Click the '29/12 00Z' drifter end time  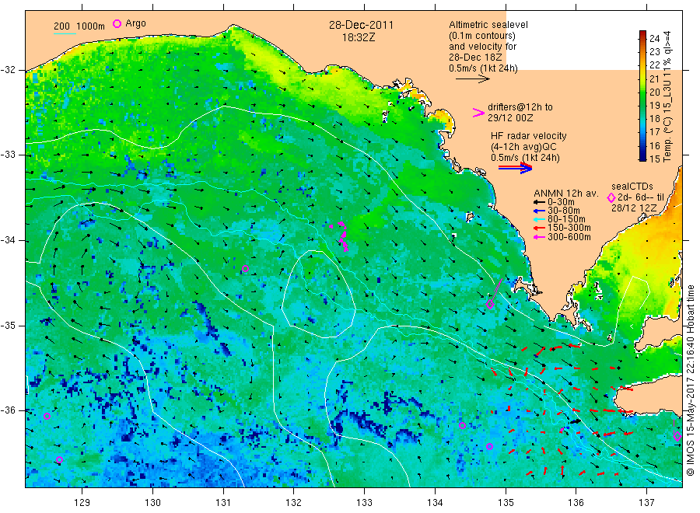510,118
